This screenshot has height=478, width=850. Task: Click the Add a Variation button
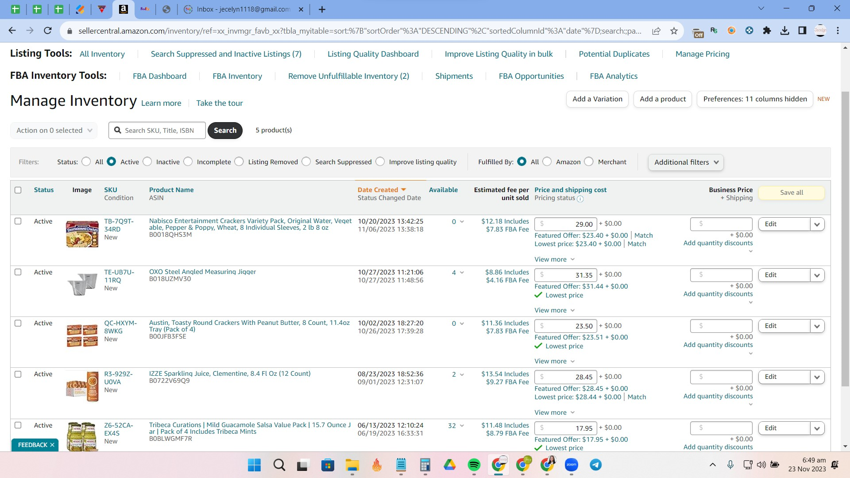(x=598, y=99)
